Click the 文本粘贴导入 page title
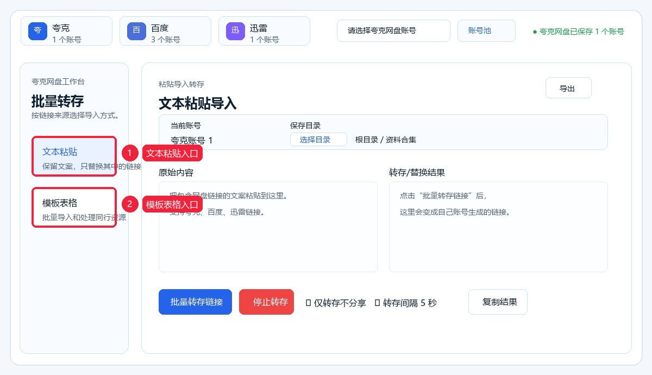Image resolution: width=652 pixels, height=375 pixels. [198, 103]
